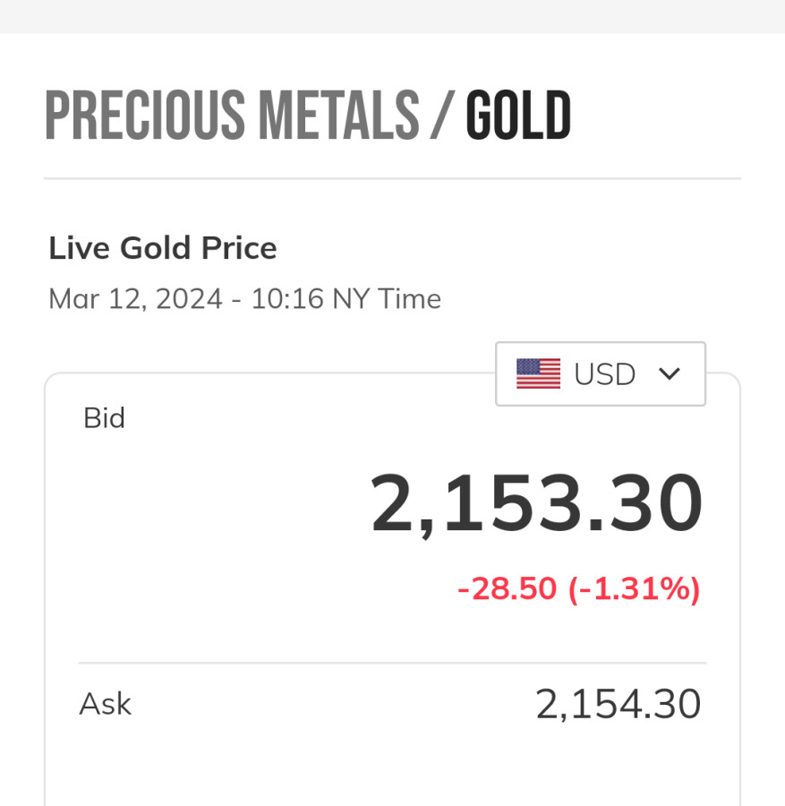Click the Live Gold Price title
785x806 pixels.
coord(163,248)
